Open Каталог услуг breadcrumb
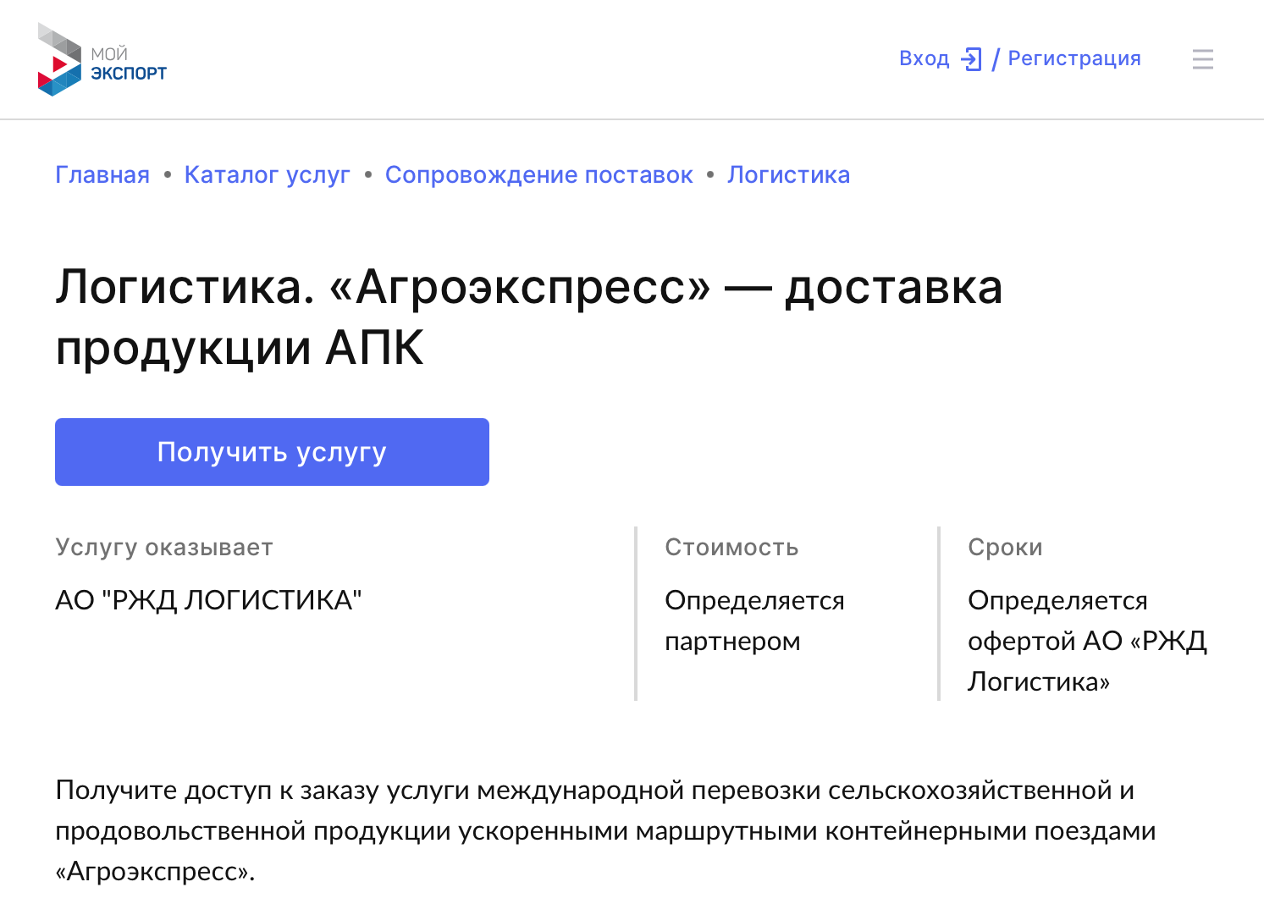1264x904 pixels. 268,174
